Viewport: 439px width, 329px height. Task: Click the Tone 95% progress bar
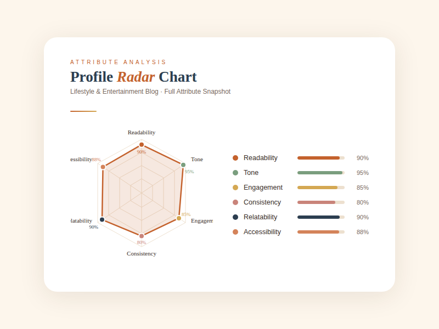coord(321,173)
